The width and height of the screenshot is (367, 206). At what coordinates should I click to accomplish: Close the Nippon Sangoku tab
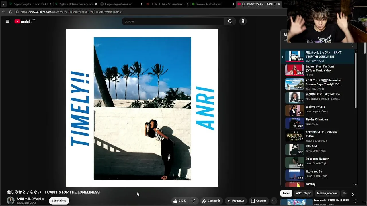50,4
